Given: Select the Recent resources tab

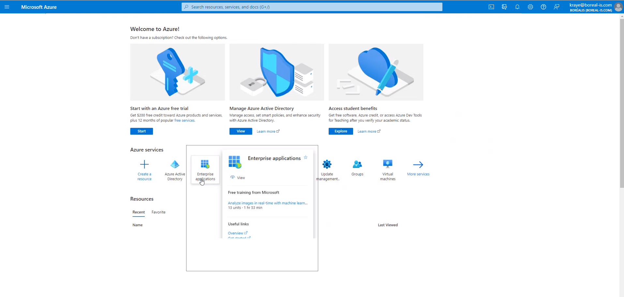Looking at the screenshot, I should [139, 212].
